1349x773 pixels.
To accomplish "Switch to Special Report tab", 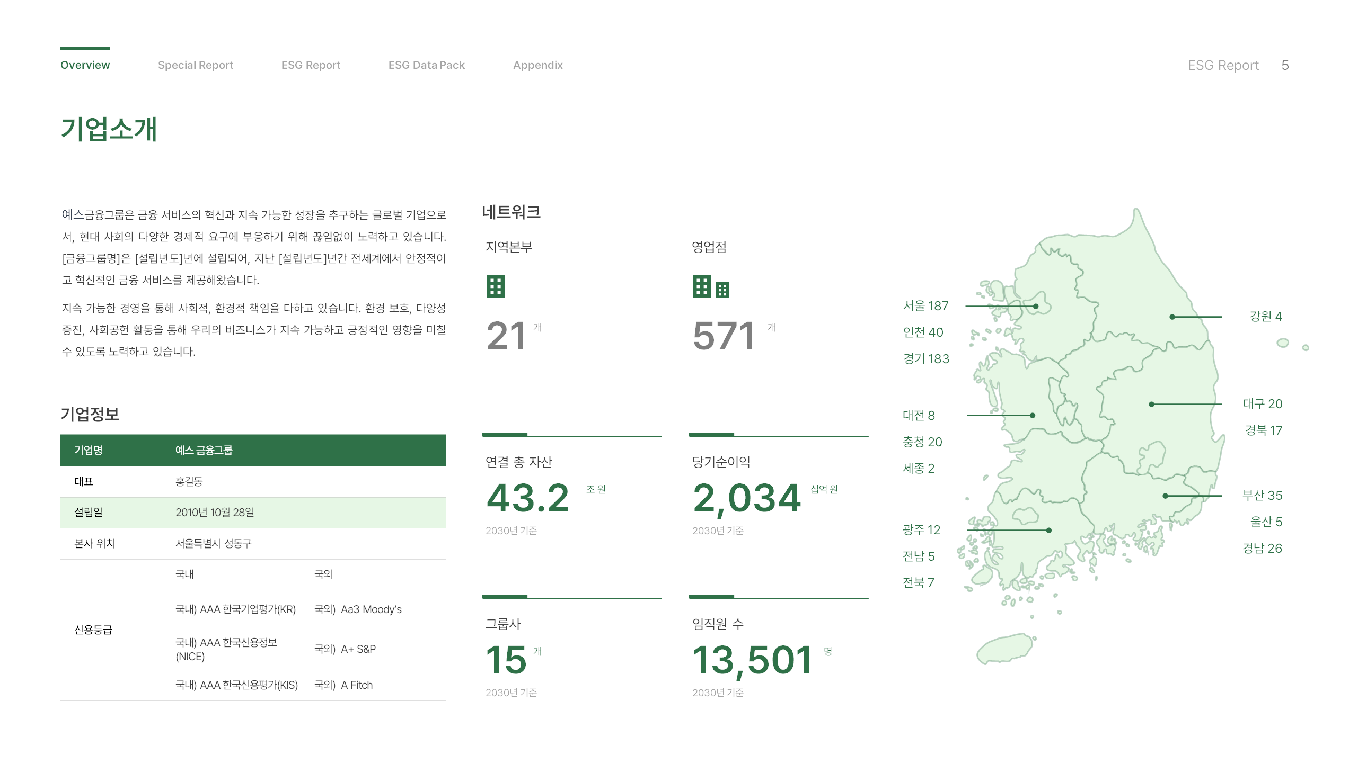I will (x=195, y=65).
